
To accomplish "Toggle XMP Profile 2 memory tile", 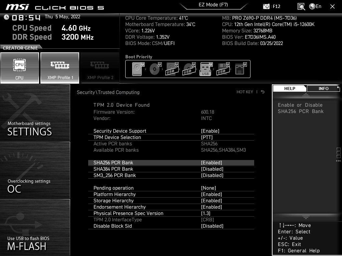I will click(x=100, y=68).
